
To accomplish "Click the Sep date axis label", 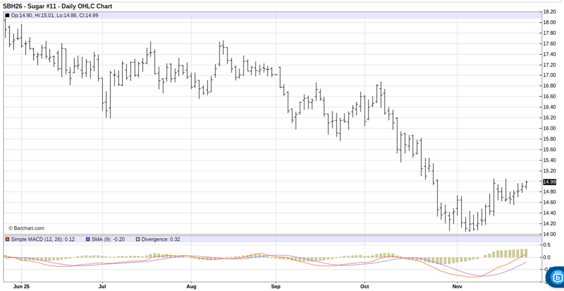I will coord(276,287).
